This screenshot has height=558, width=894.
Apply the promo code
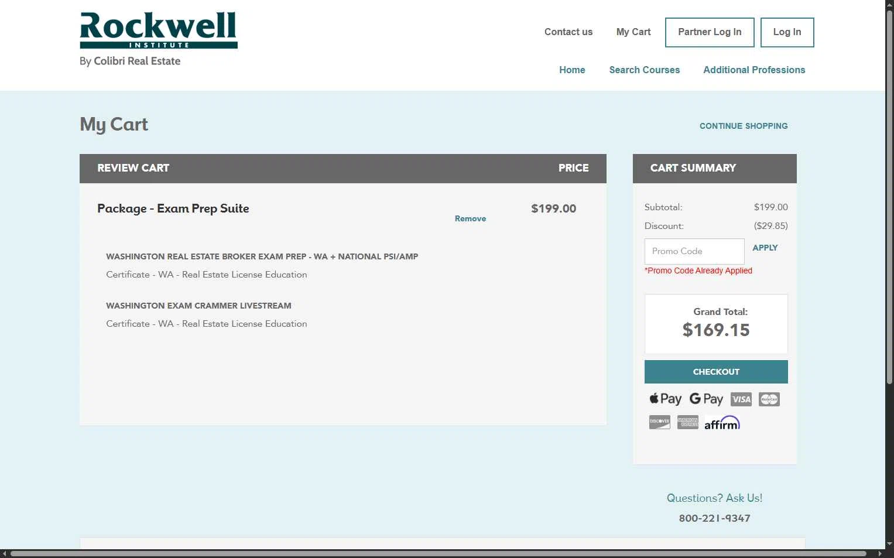(765, 248)
